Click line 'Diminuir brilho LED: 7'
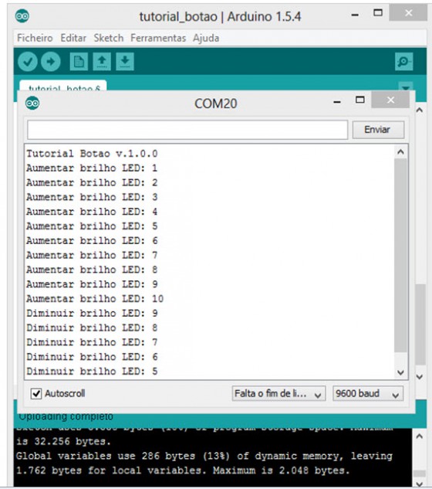This screenshot has height=489, width=432. click(92, 342)
